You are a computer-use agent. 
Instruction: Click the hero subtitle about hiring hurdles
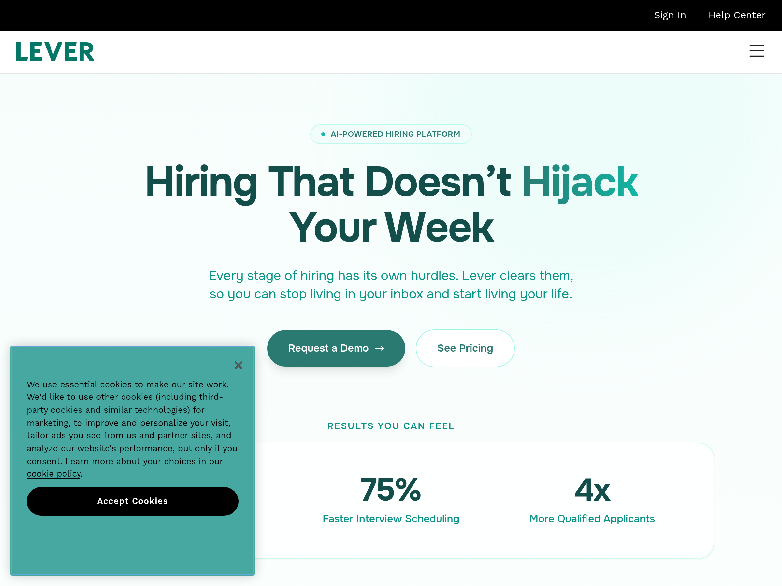coord(391,285)
